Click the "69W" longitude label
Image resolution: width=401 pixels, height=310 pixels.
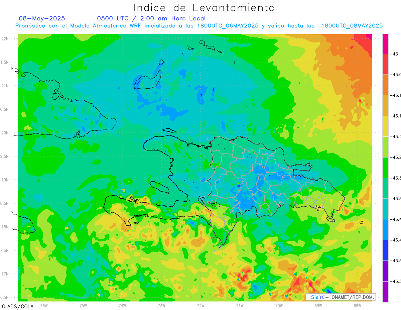point(318,305)
